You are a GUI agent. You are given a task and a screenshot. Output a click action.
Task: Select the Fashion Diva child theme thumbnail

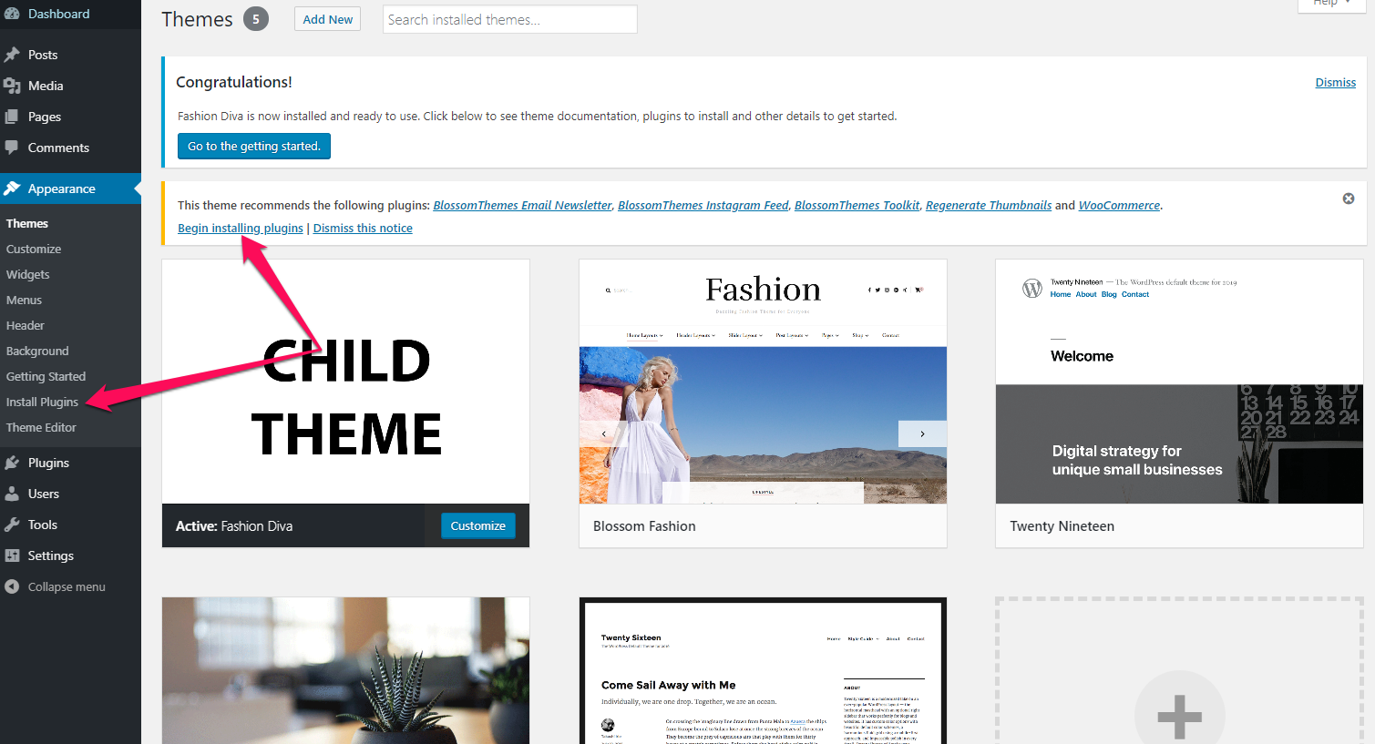point(345,382)
